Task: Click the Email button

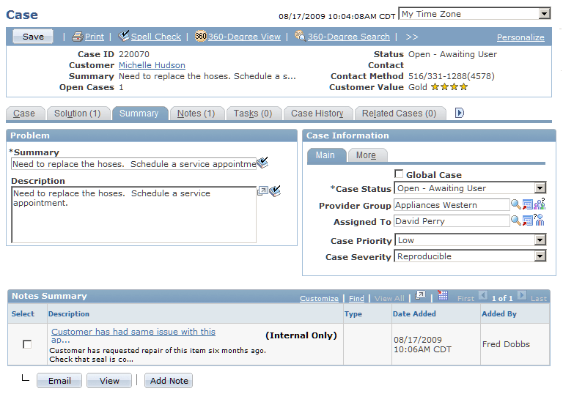Action: (59, 381)
